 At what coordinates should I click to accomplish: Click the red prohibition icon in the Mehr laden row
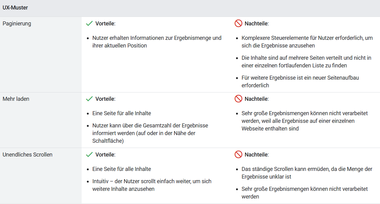[x=238, y=99]
